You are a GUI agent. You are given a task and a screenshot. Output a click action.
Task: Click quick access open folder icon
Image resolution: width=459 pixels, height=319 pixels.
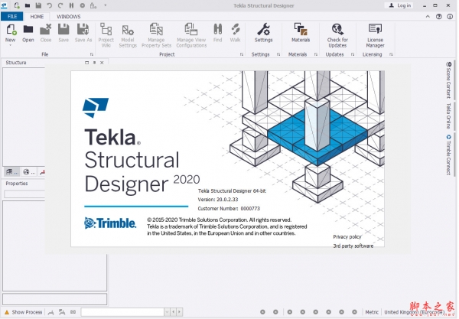pos(28,5)
